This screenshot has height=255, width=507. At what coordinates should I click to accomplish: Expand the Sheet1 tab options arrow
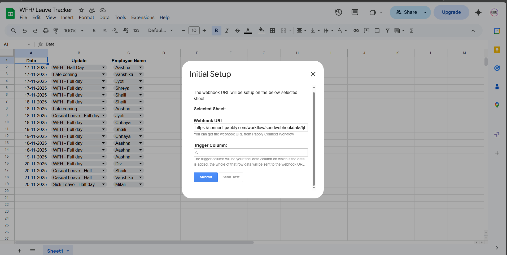pyautogui.click(x=68, y=251)
